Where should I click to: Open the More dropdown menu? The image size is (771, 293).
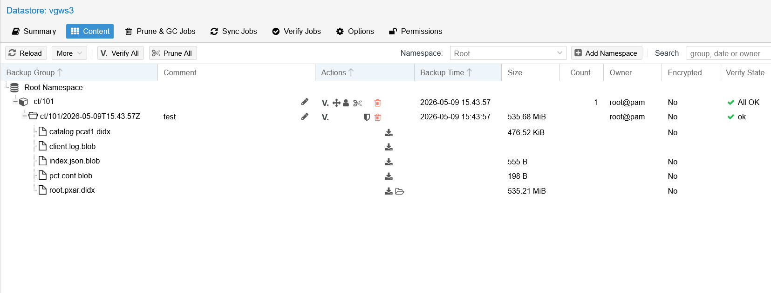(x=69, y=53)
